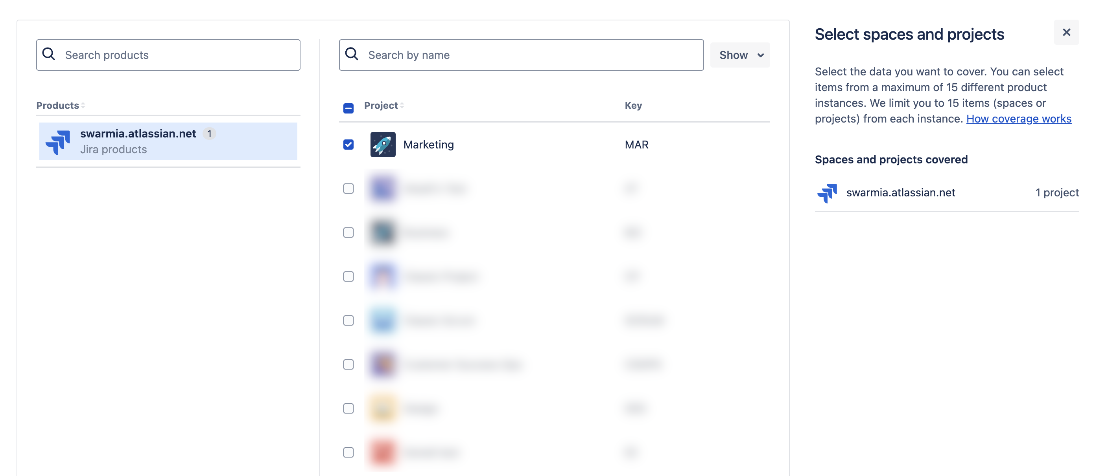Close the Select spaces and projects panel
This screenshot has width=1095, height=476.
1066,32
